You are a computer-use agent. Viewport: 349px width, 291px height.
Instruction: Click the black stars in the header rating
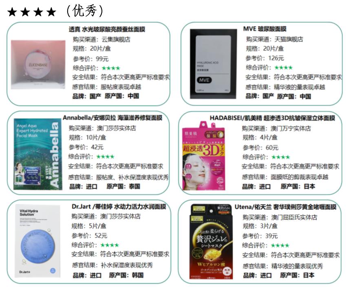tap(32, 12)
